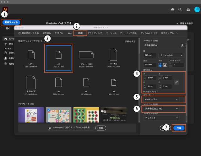Edit the 名称未設定-4 document name field

point(161,45)
